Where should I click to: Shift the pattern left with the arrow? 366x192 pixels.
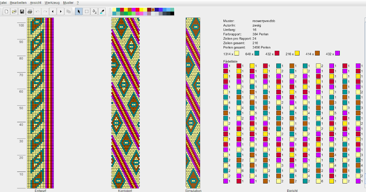click(x=53, y=12)
